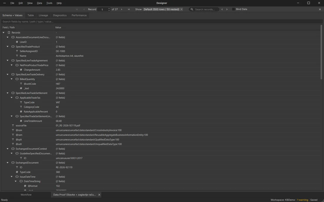
Task: Go to previous search result
Action: point(222,9)
